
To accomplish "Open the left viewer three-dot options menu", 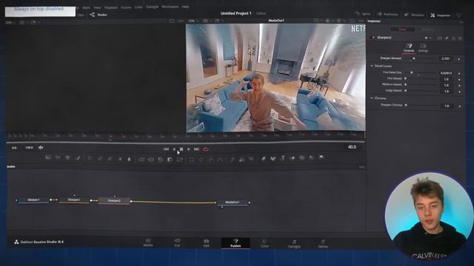I will click(x=181, y=21).
